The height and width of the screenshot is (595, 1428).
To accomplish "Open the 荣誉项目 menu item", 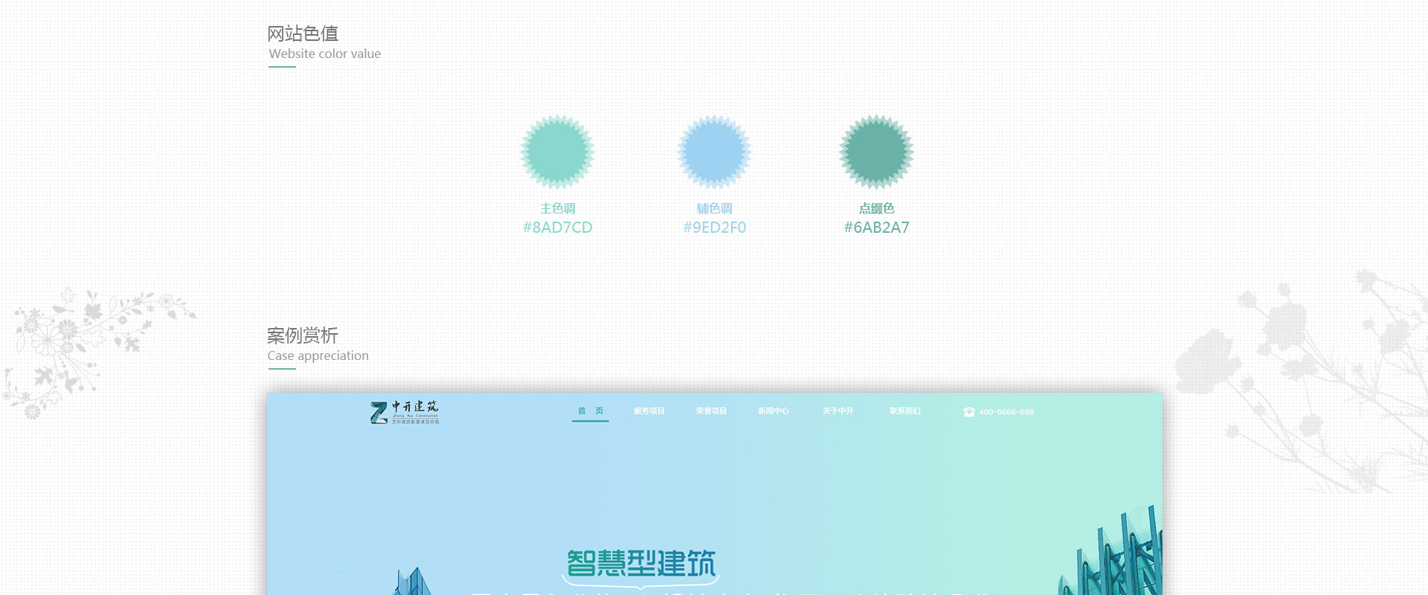I will (711, 411).
